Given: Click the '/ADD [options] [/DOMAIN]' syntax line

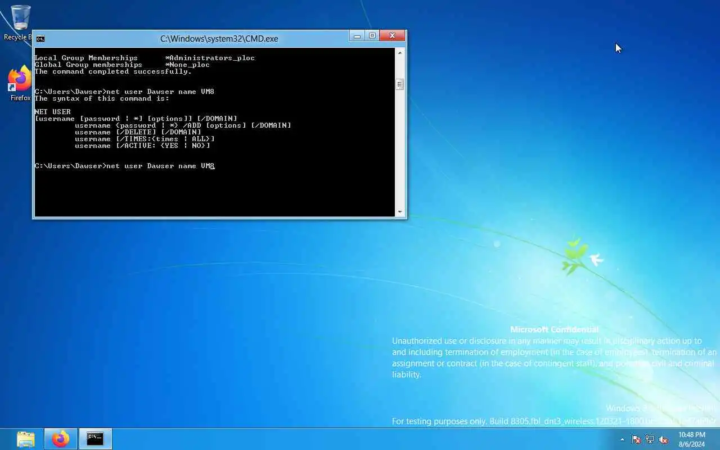Looking at the screenshot, I should [x=183, y=125].
